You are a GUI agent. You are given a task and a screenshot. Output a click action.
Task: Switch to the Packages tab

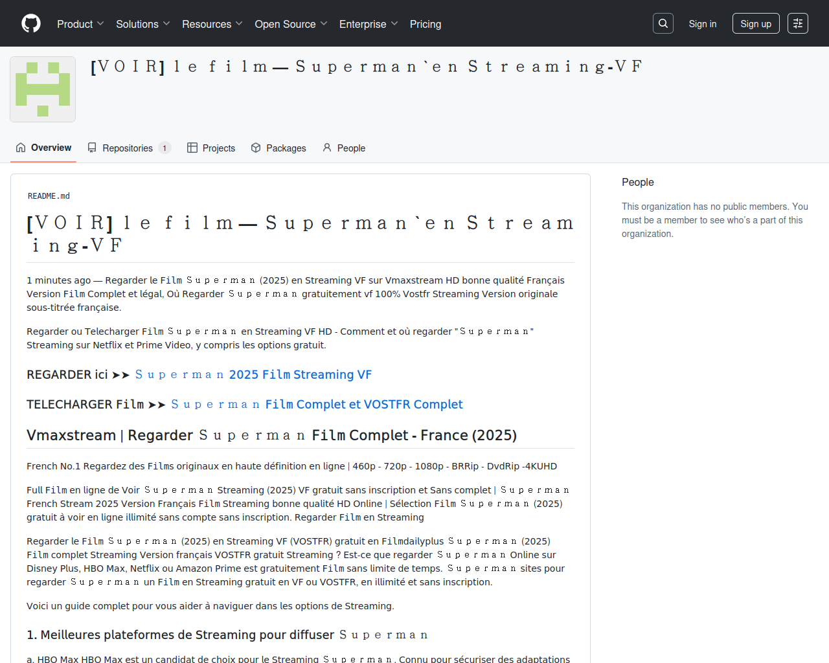coord(278,148)
